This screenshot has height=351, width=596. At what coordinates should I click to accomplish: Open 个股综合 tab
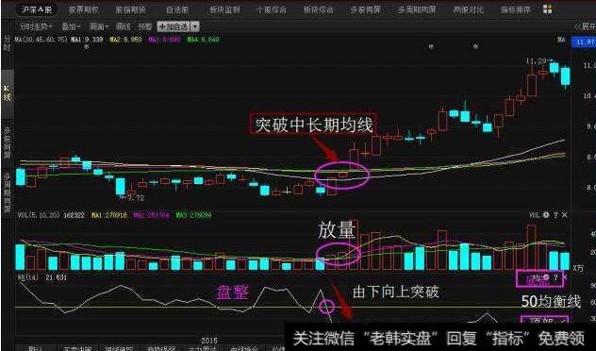click(272, 9)
